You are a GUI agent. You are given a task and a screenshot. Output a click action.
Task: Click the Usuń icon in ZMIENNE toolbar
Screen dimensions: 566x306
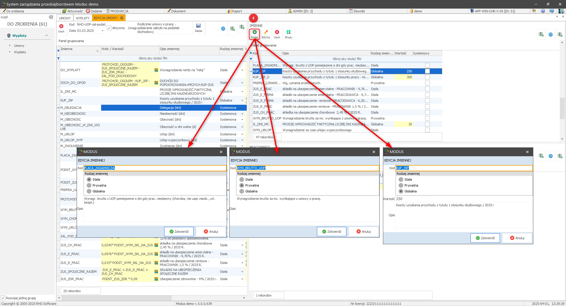click(x=277, y=32)
